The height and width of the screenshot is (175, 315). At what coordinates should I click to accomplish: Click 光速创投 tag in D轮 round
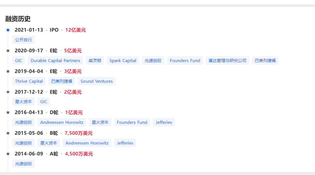coord(24,123)
